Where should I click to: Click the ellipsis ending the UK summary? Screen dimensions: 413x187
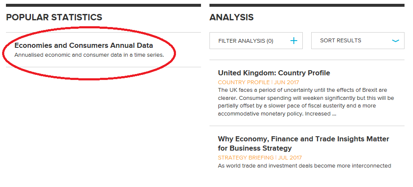334,114
